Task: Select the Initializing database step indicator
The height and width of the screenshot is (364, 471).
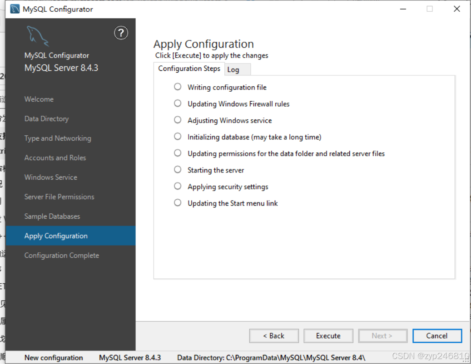Action: pos(178,136)
